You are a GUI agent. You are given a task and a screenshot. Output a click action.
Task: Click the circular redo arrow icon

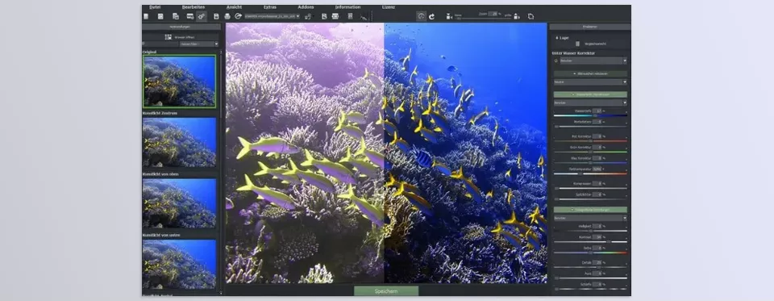click(432, 16)
